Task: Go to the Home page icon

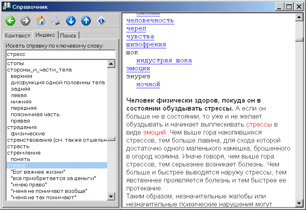Action: point(41,21)
